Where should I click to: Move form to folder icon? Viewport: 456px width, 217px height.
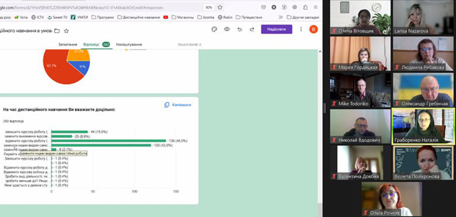[x=57, y=31]
